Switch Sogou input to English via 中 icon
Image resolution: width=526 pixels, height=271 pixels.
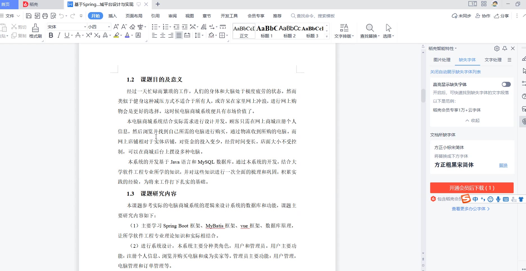(475, 199)
